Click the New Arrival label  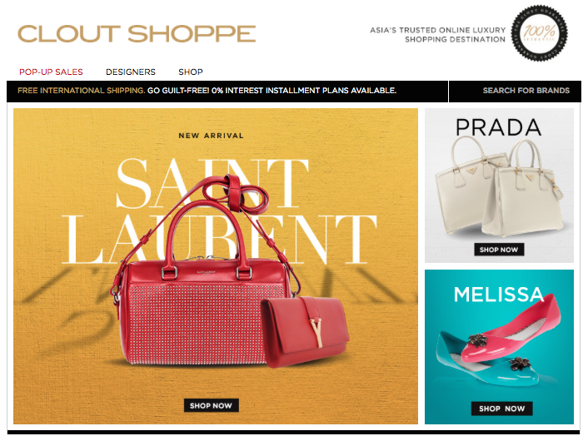tap(211, 136)
